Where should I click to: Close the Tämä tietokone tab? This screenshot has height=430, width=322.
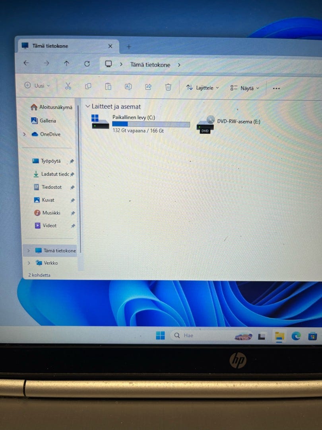click(110, 46)
